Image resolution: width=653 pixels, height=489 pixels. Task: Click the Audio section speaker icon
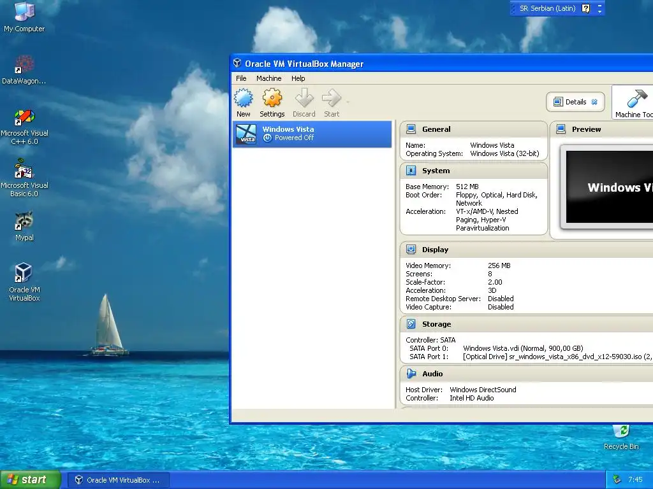click(x=411, y=373)
